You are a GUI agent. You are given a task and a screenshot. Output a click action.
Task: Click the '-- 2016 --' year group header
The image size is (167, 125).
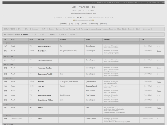(x=83, y=78)
